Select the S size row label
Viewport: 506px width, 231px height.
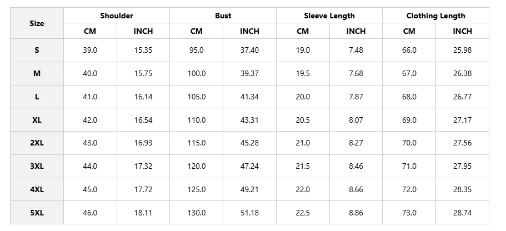click(37, 50)
